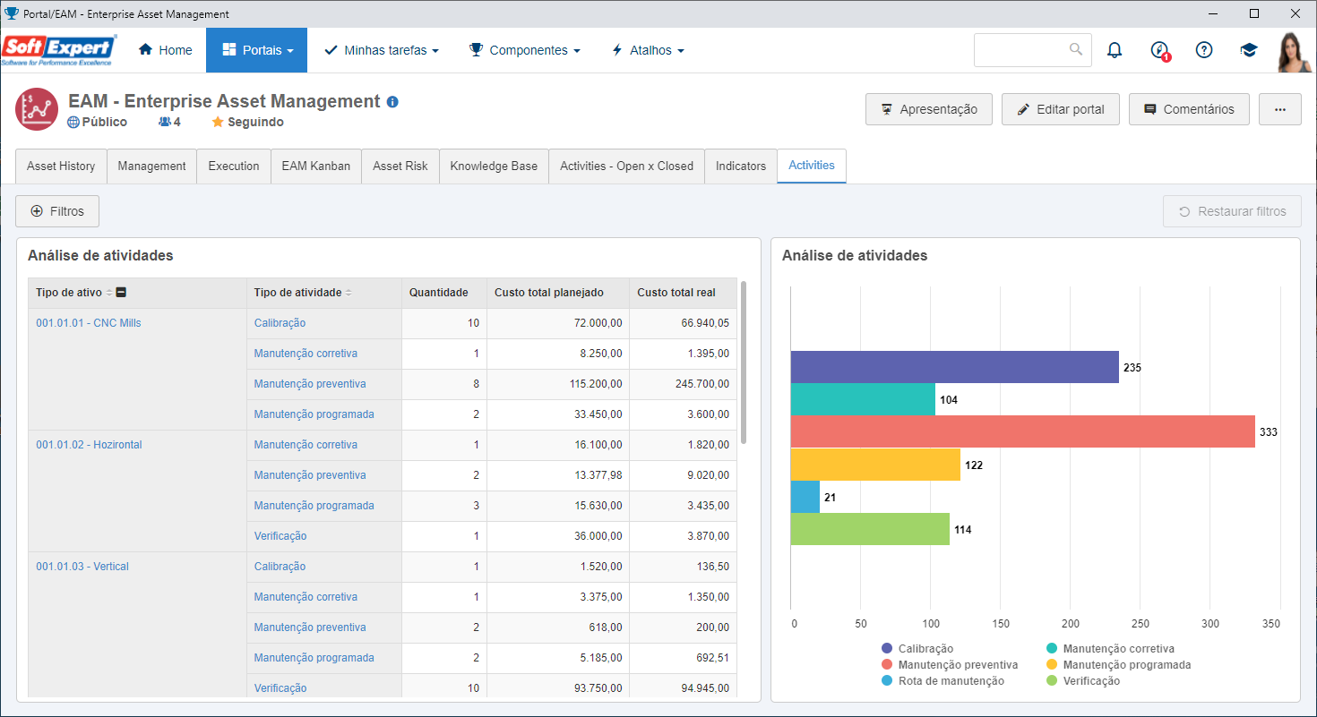Open the help question mark icon
The width and height of the screenshot is (1317, 717).
1204,50
